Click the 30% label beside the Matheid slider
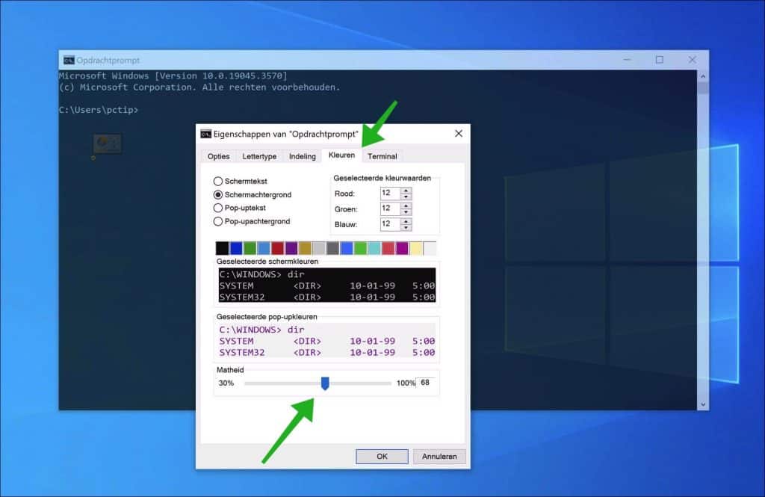This screenshot has width=765, height=497. (x=226, y=383)
